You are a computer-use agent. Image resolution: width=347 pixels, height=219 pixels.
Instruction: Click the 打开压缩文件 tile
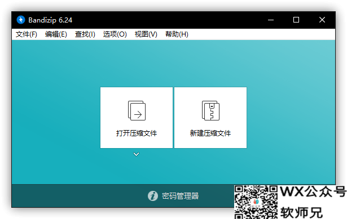click(x=137, y=118)
